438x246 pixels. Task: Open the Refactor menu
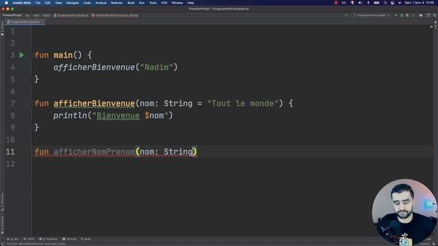(x=117, y=3)
